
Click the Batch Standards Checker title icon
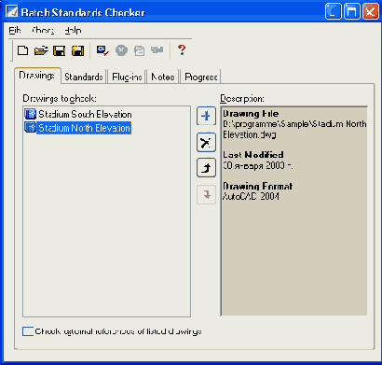pos(12,12)
